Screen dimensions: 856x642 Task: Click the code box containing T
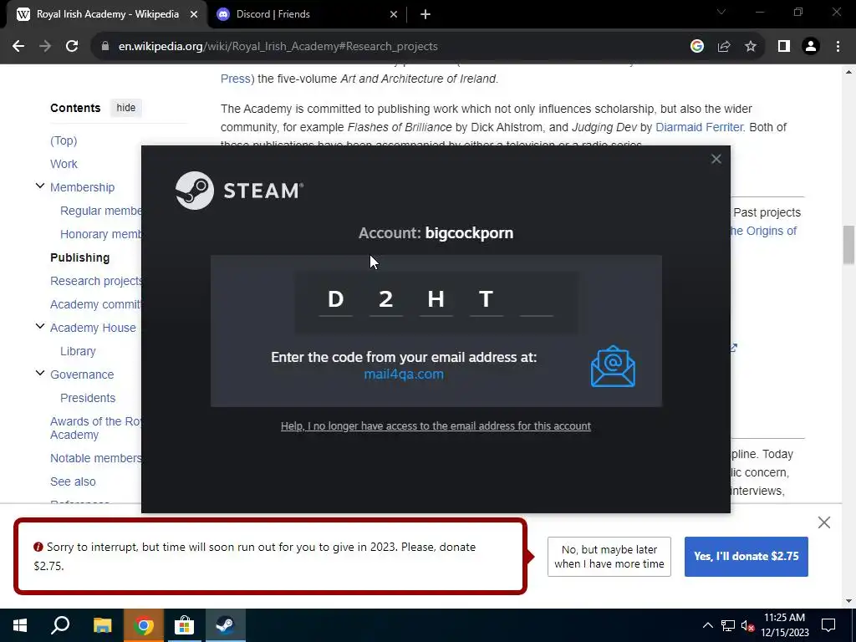pos(486,300)
